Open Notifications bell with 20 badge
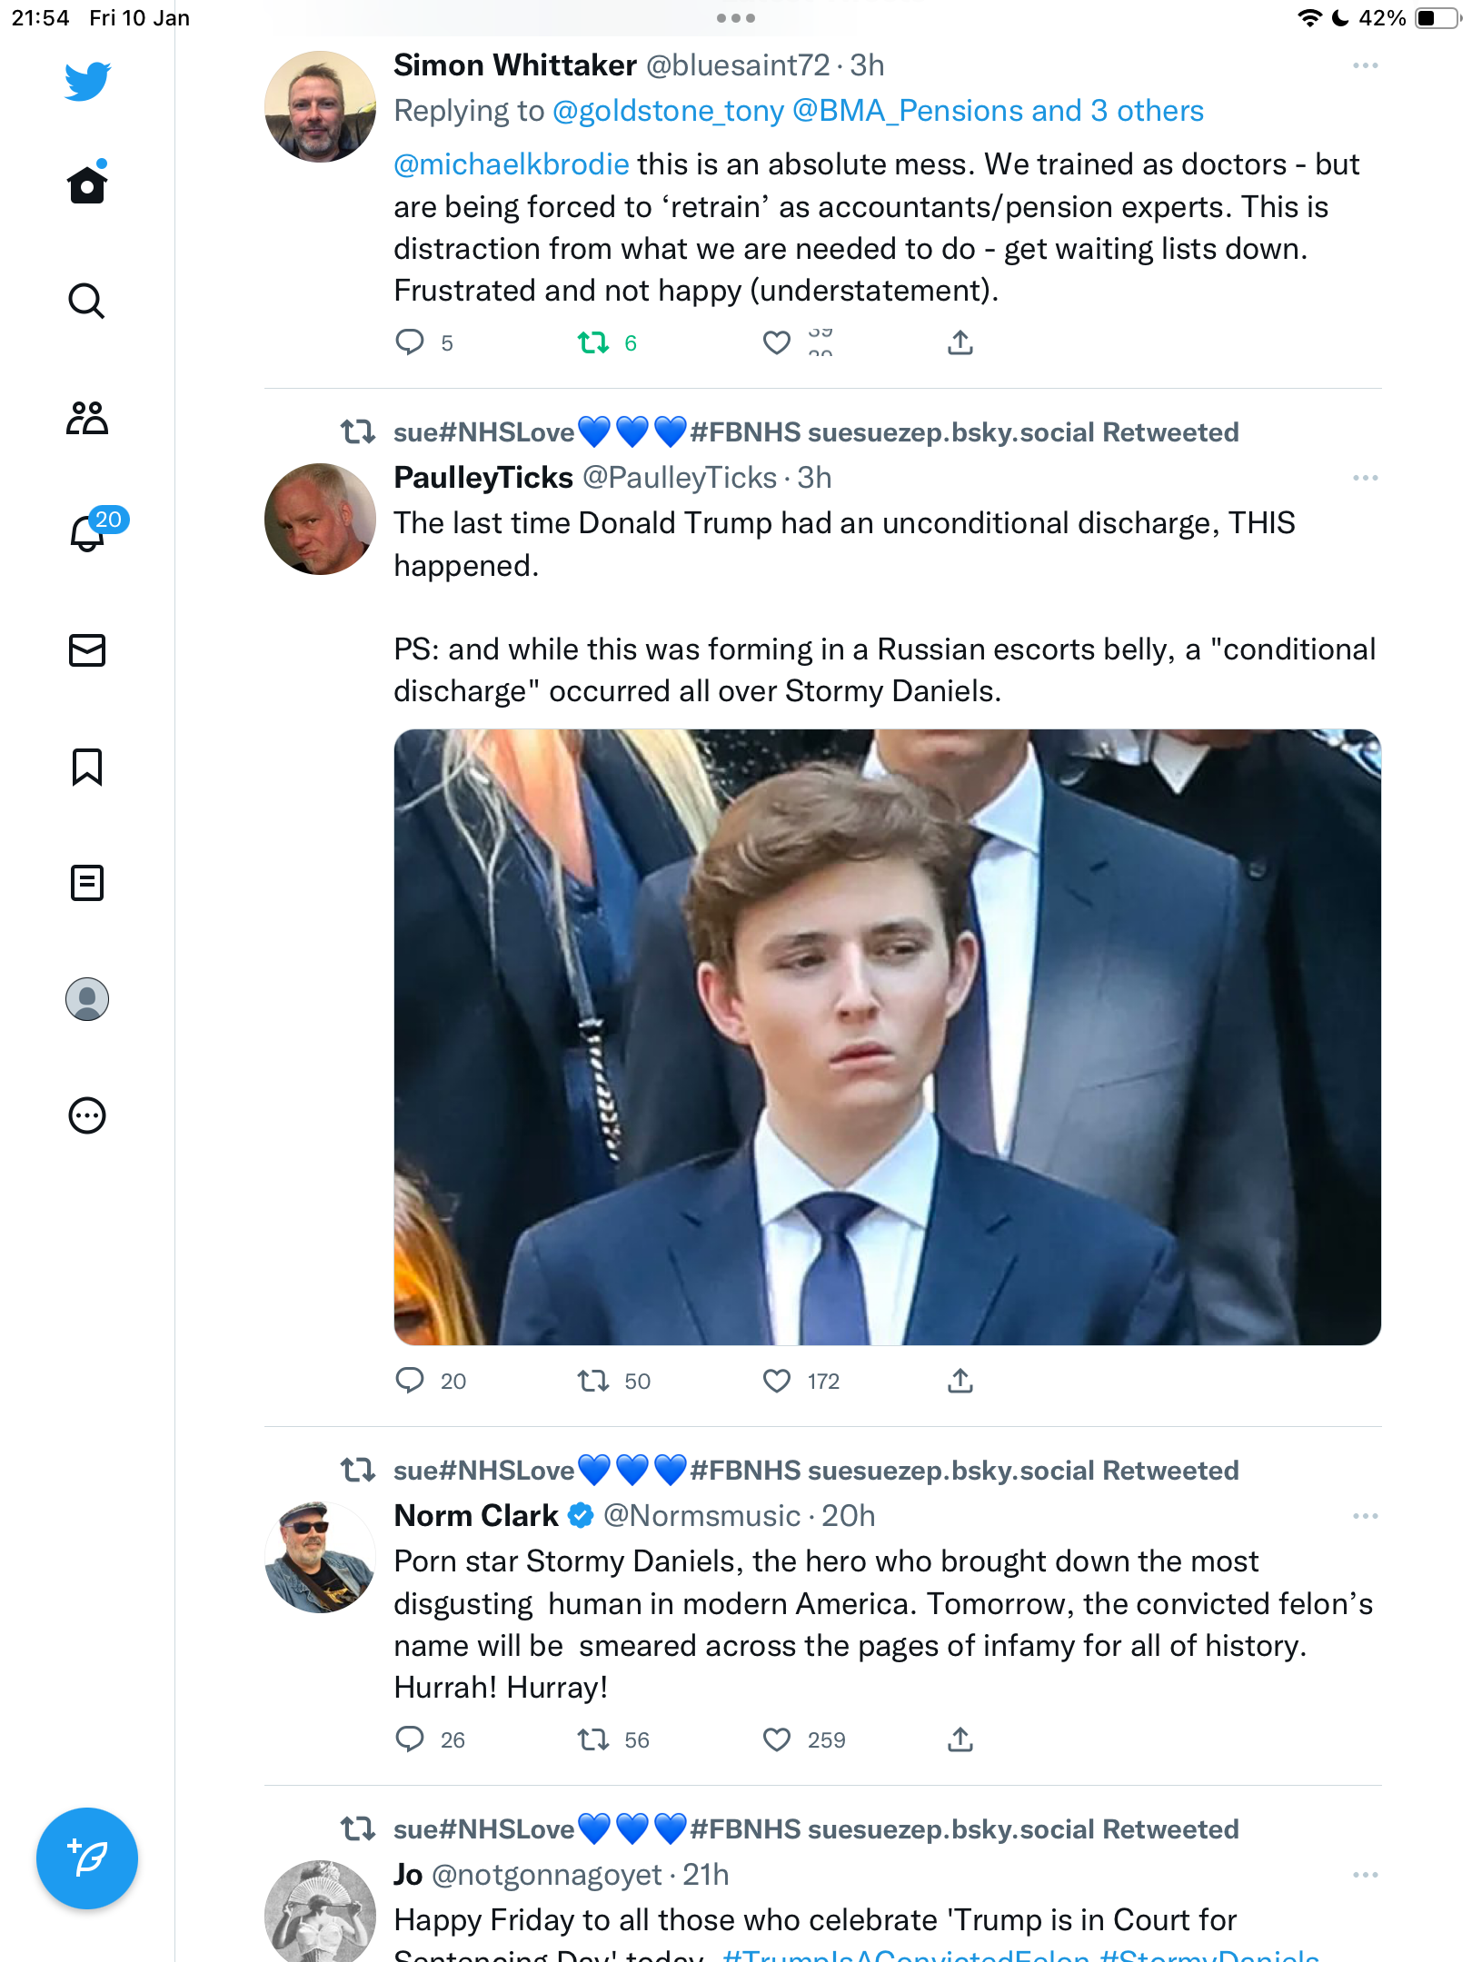 pos(89,530)
